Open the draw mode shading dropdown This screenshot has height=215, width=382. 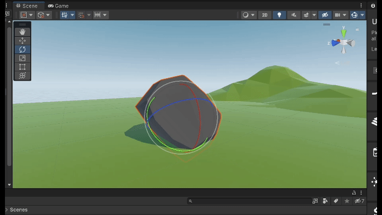click(x=248, y=15)
